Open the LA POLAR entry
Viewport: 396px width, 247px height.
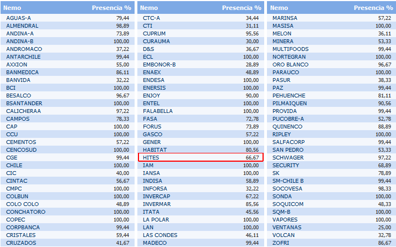click(x=155, y=219)
